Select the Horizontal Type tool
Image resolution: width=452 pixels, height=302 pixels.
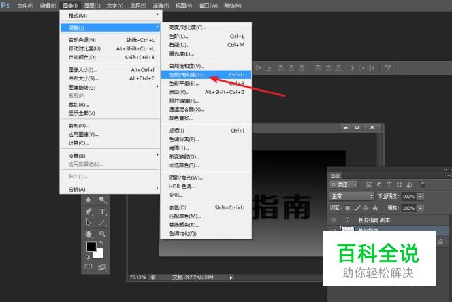(102, 211)
